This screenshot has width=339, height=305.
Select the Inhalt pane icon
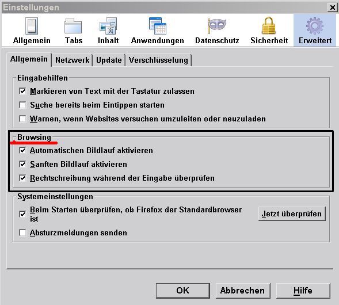(x=108, y=26)
